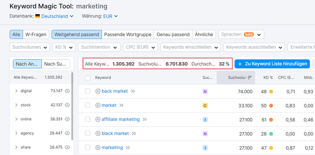This screenshot has width=315, height=155.
Task: Click the I intent badge for marketing row
Action: [205, 148]
